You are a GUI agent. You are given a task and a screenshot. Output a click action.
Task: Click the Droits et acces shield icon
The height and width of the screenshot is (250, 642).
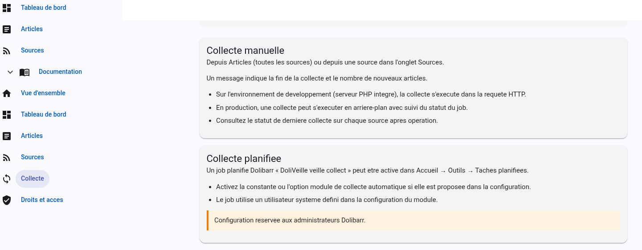[7, 200]
